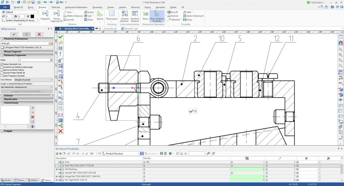Enable Ignoruj Symetrię Tekstu checkbox
The image size is (344, 186).
2,70
